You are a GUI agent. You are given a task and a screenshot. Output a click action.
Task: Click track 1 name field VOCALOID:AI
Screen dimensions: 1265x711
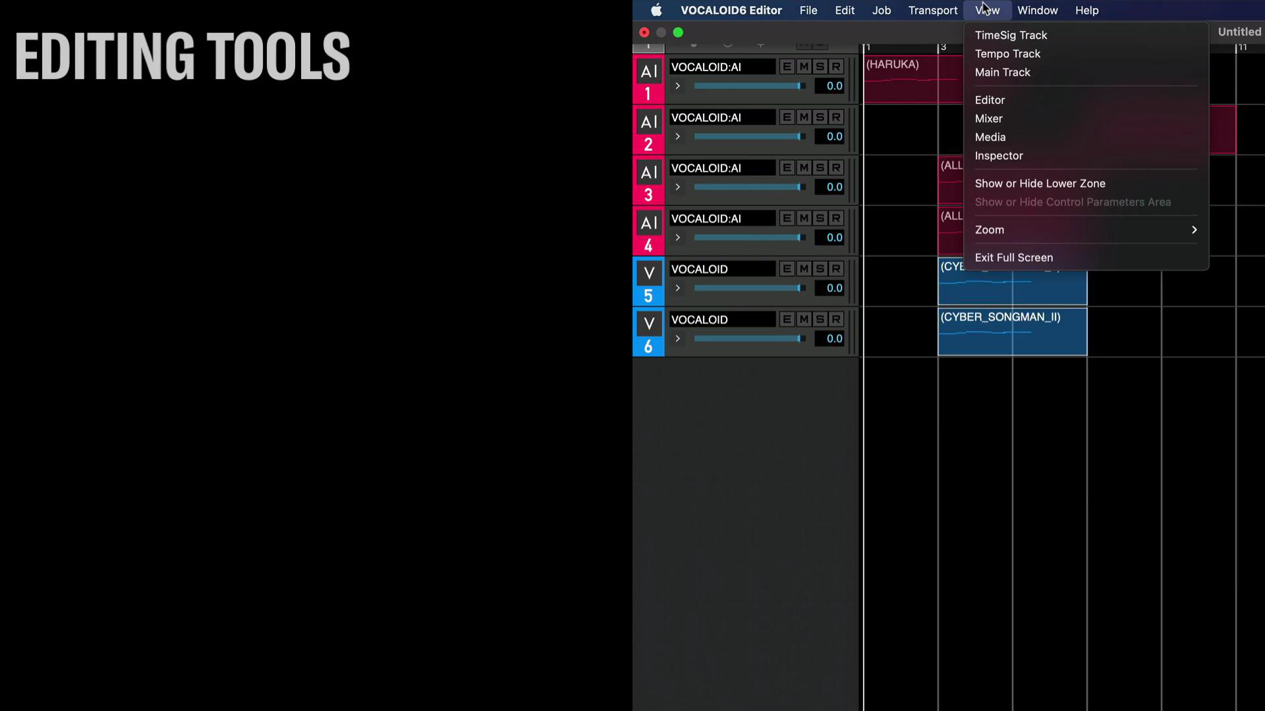[x=722, y=66]
